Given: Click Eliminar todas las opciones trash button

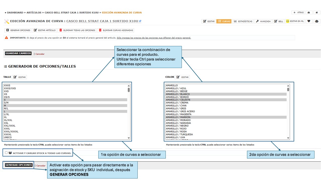Looking at the screenshot, I should click(x=77, y=30).
